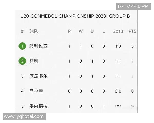The width and height of the screenshot is (154, 123).
Task: Click the # rank column header
Action: 22,31
